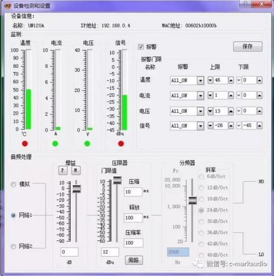Click the 保存 save button
This screenshot has height=276, width=274.
pos(248,47)
